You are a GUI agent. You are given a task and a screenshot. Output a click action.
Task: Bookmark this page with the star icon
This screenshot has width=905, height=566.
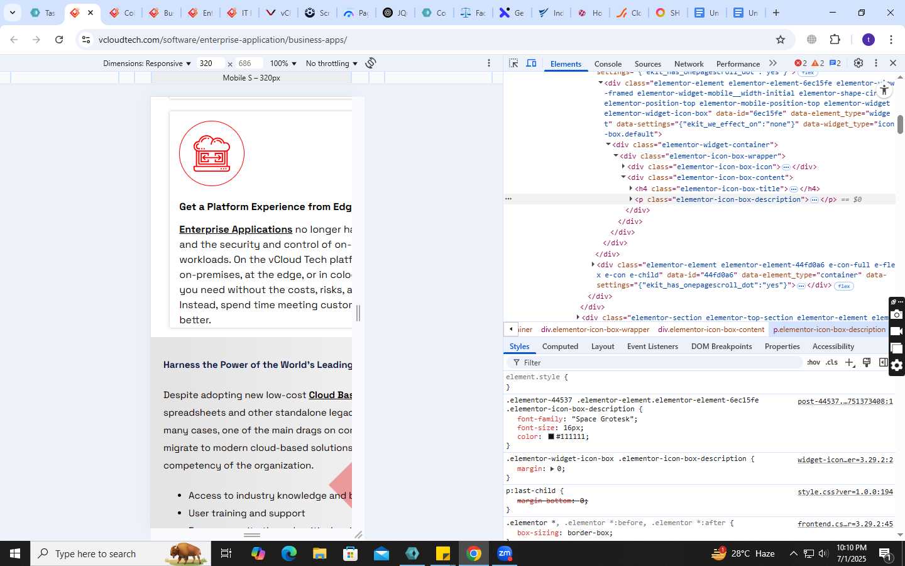781,40
